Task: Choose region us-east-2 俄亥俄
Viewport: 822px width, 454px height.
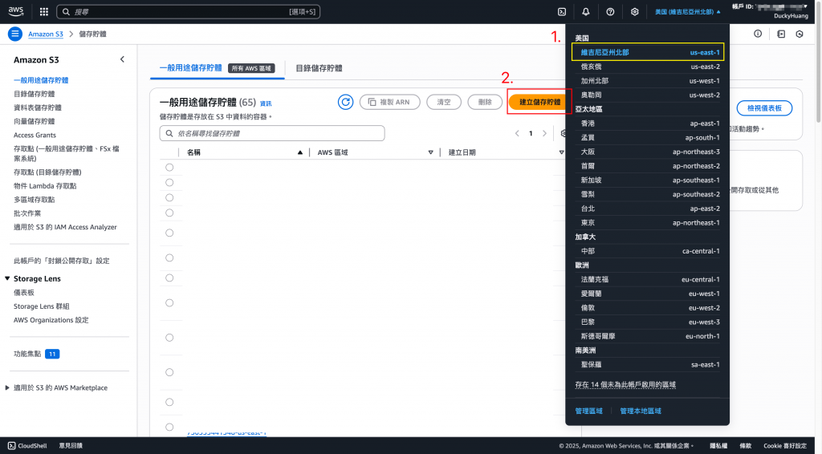Action: pos(648,67)
